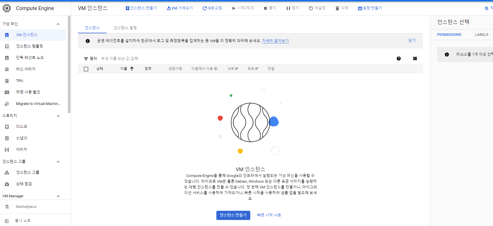493x226 pixels.
Task: Switch to the 인스턴스 tab
Action: [x=92, y=28]
